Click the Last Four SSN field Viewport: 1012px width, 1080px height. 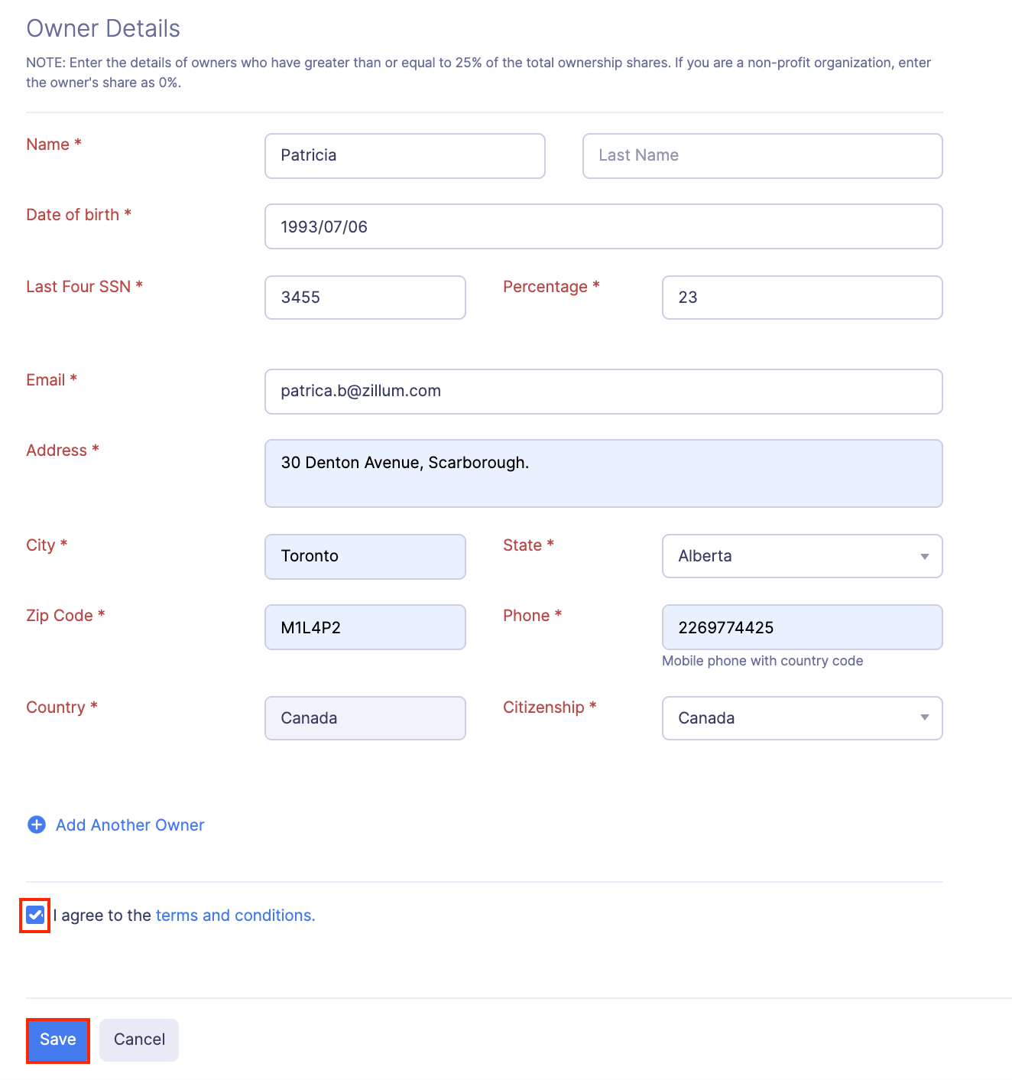pyautogui.click(x=365, y=298)
